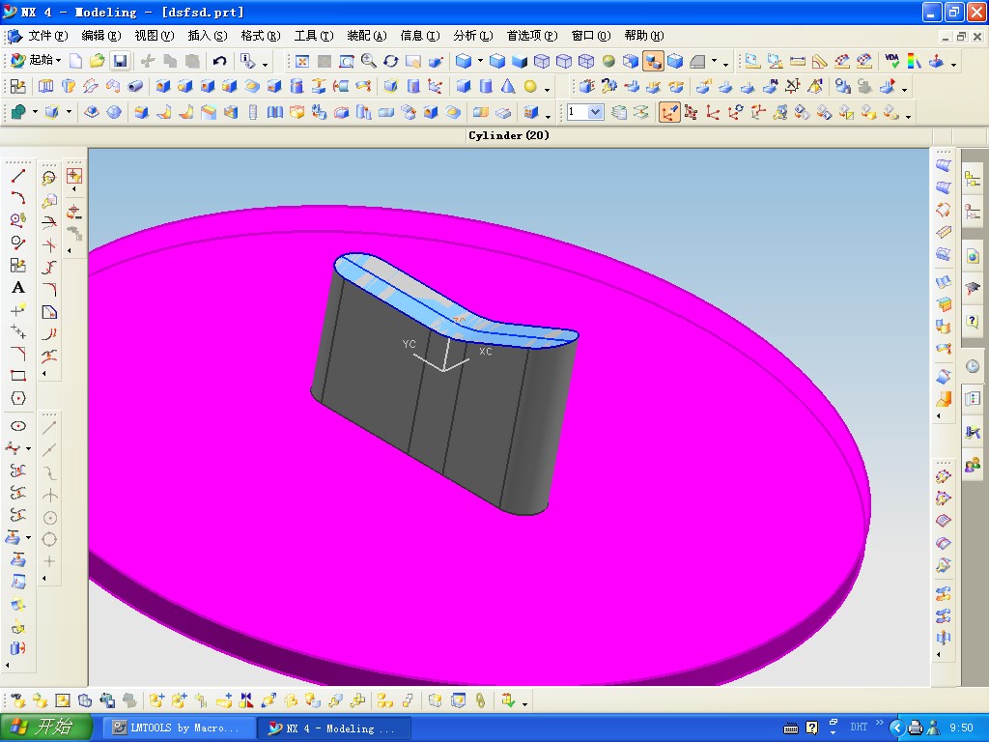Click the Internet Explorer sidebar tab
The image size is (989, 742).
pos(973,255)
